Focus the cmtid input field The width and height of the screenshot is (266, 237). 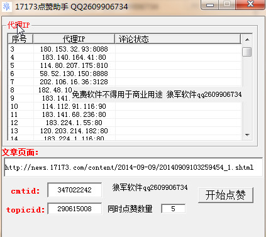[x=75, y=190]
